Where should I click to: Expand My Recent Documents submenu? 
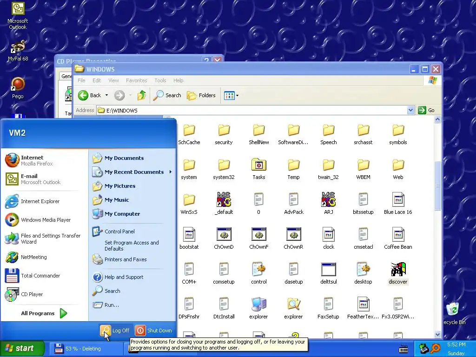coord(132,172)
